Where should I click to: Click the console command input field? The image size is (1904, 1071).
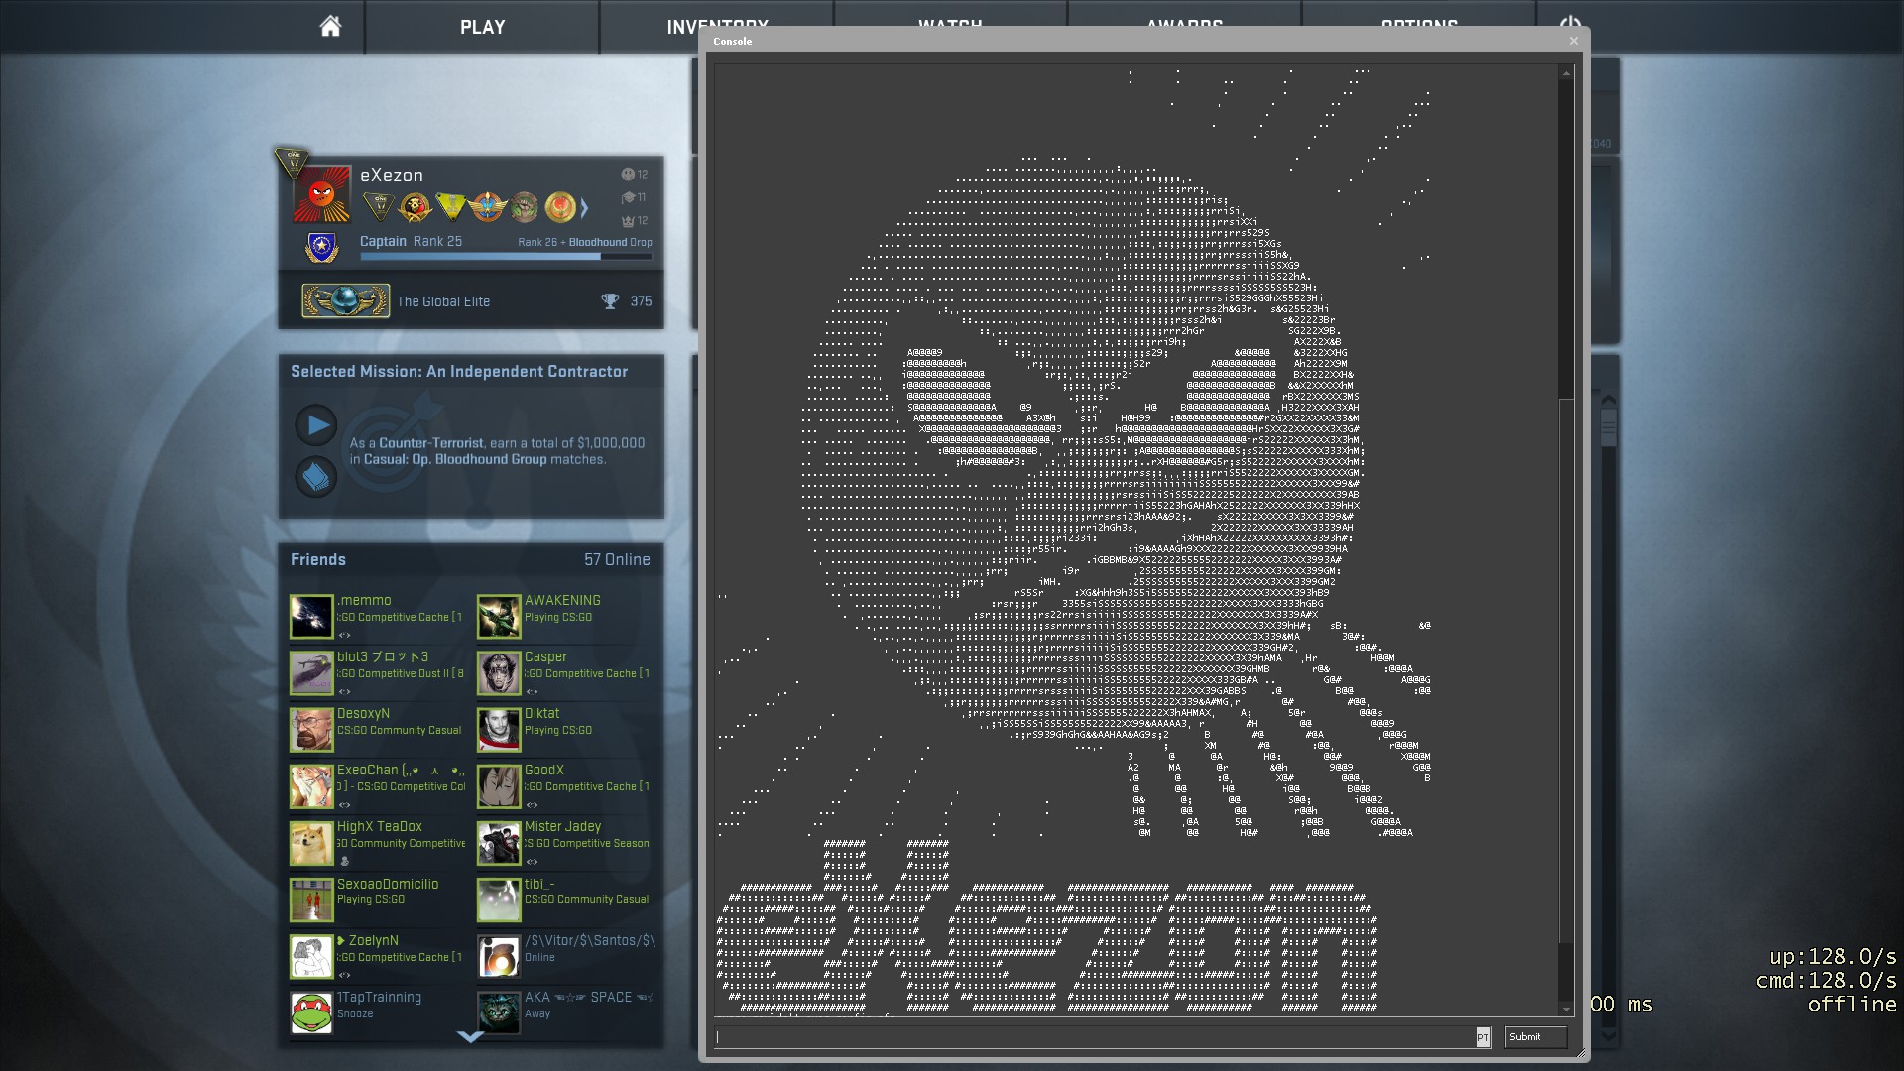[1091, 1037]
